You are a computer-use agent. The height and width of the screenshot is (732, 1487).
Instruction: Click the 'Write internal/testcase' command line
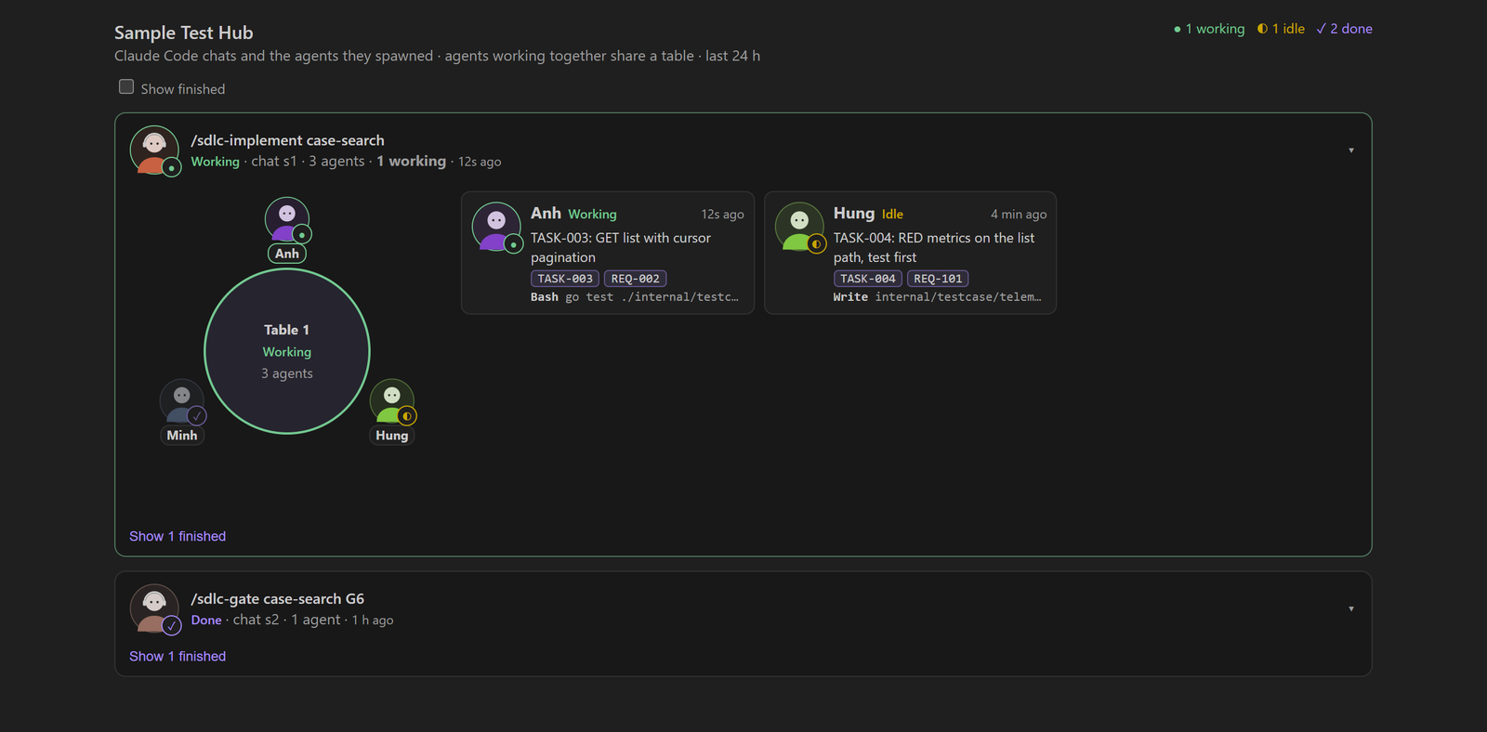(x=938, y=297)
